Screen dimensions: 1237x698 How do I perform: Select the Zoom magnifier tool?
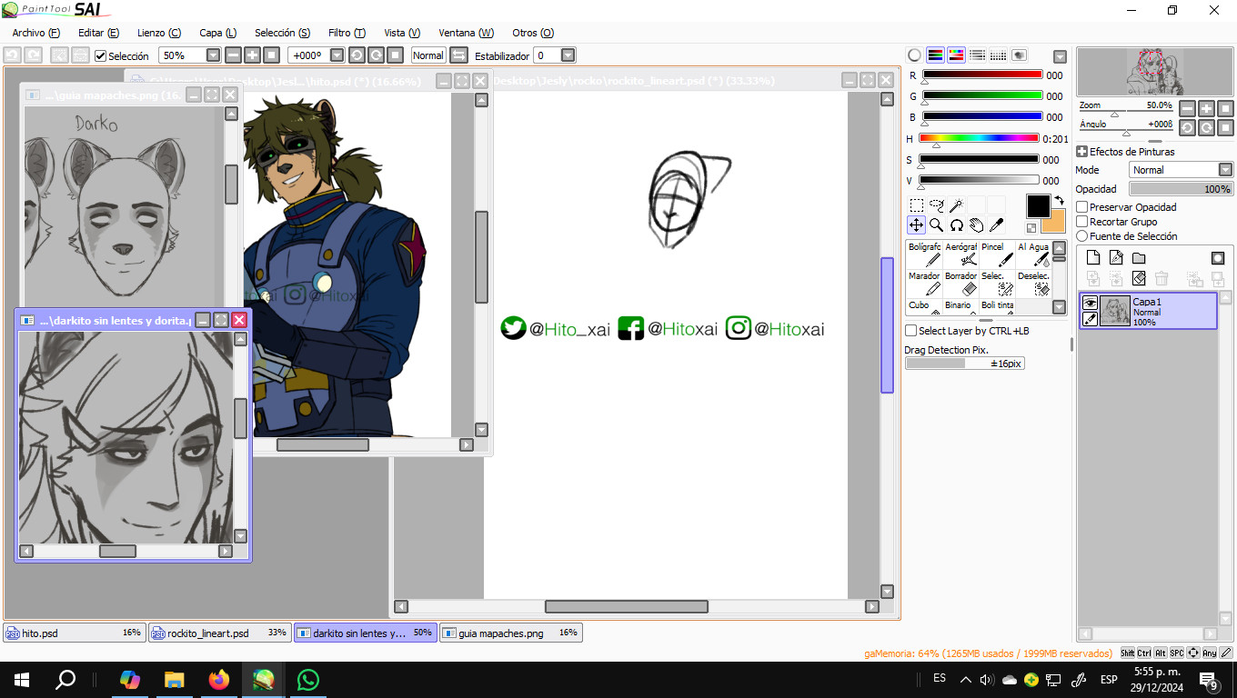click(937, 225)
